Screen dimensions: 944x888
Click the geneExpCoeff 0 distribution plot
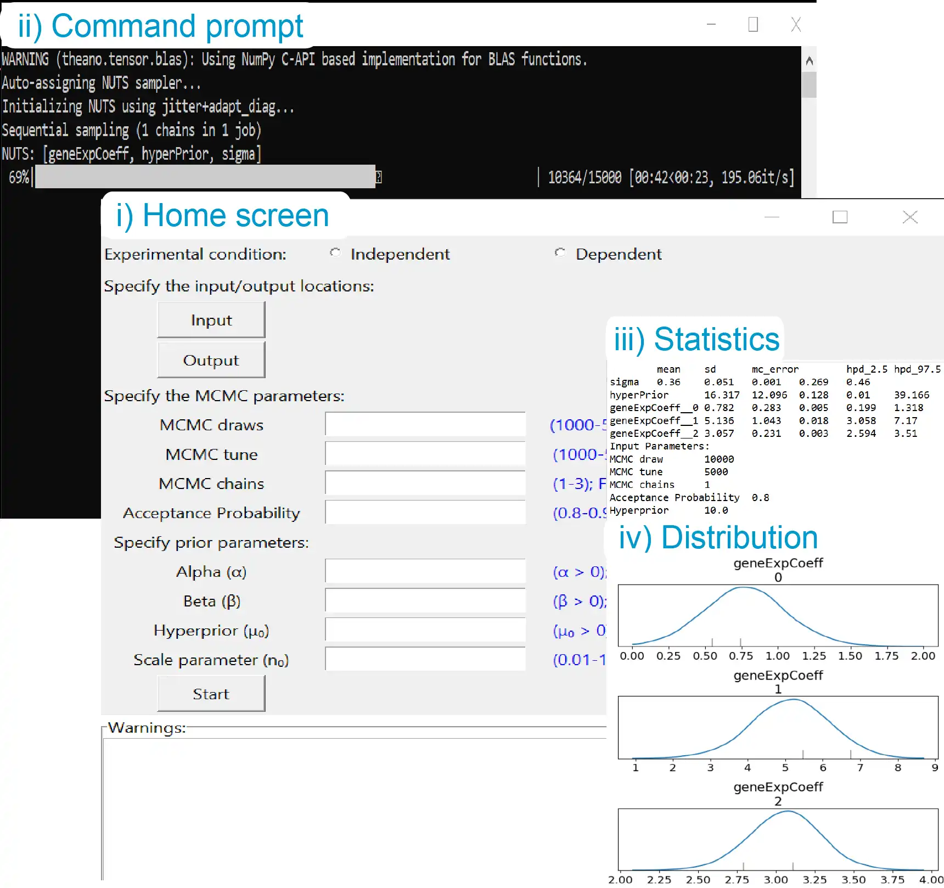(778, 615)
